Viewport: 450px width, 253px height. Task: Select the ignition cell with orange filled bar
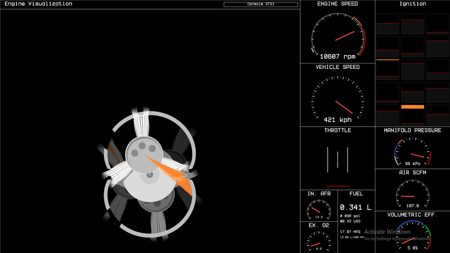412,115
